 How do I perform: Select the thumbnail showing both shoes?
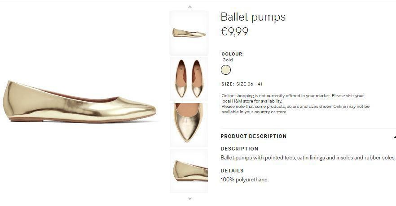click(x=189, y=79)
